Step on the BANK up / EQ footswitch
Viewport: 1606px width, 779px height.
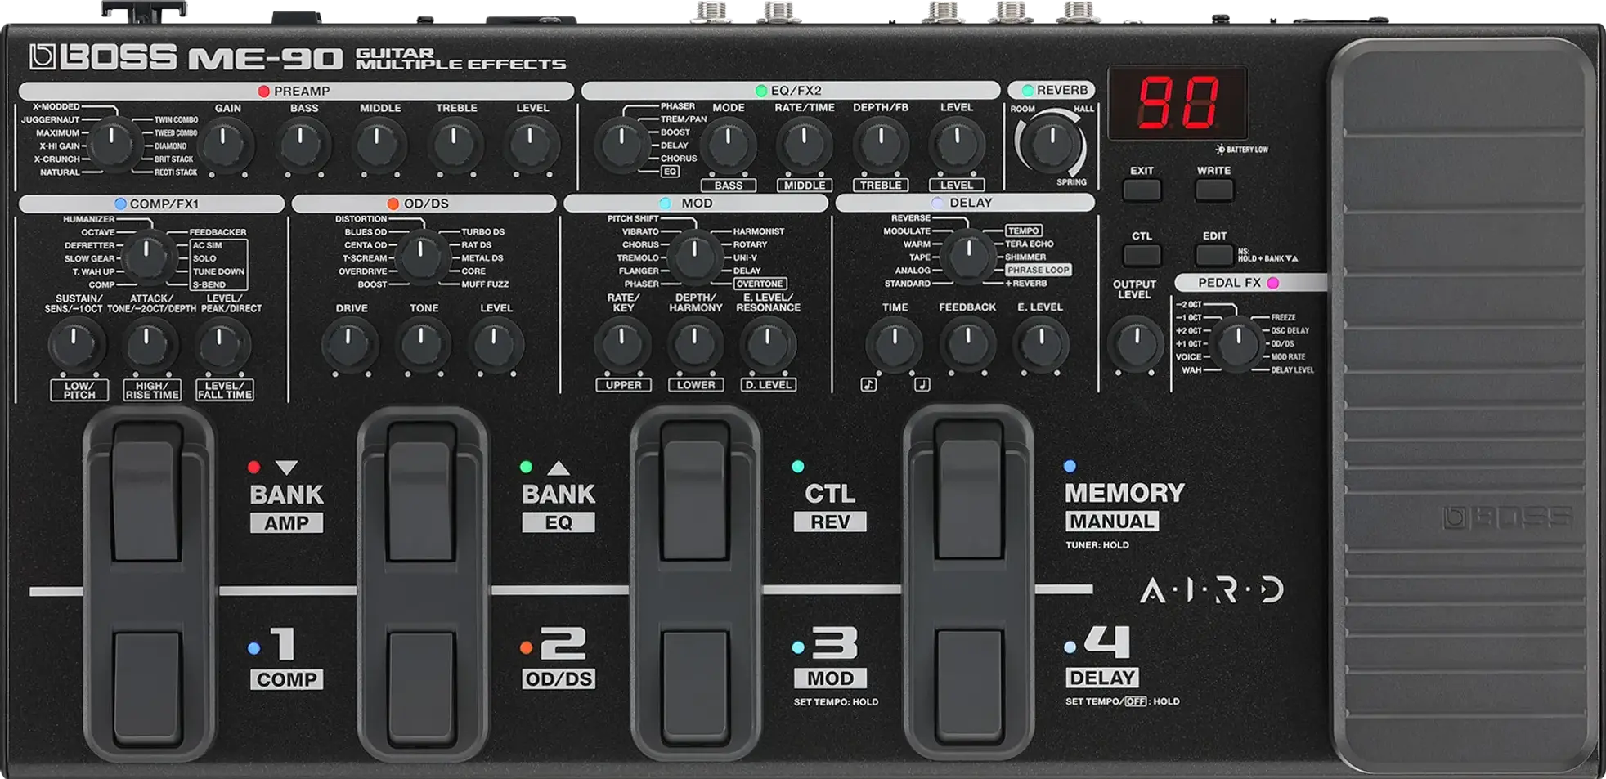tap(422, 490)
